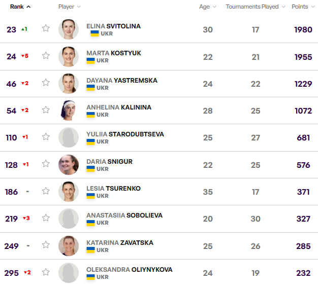Click the star icon beside Daria Snigur

[x=46, y=164]
